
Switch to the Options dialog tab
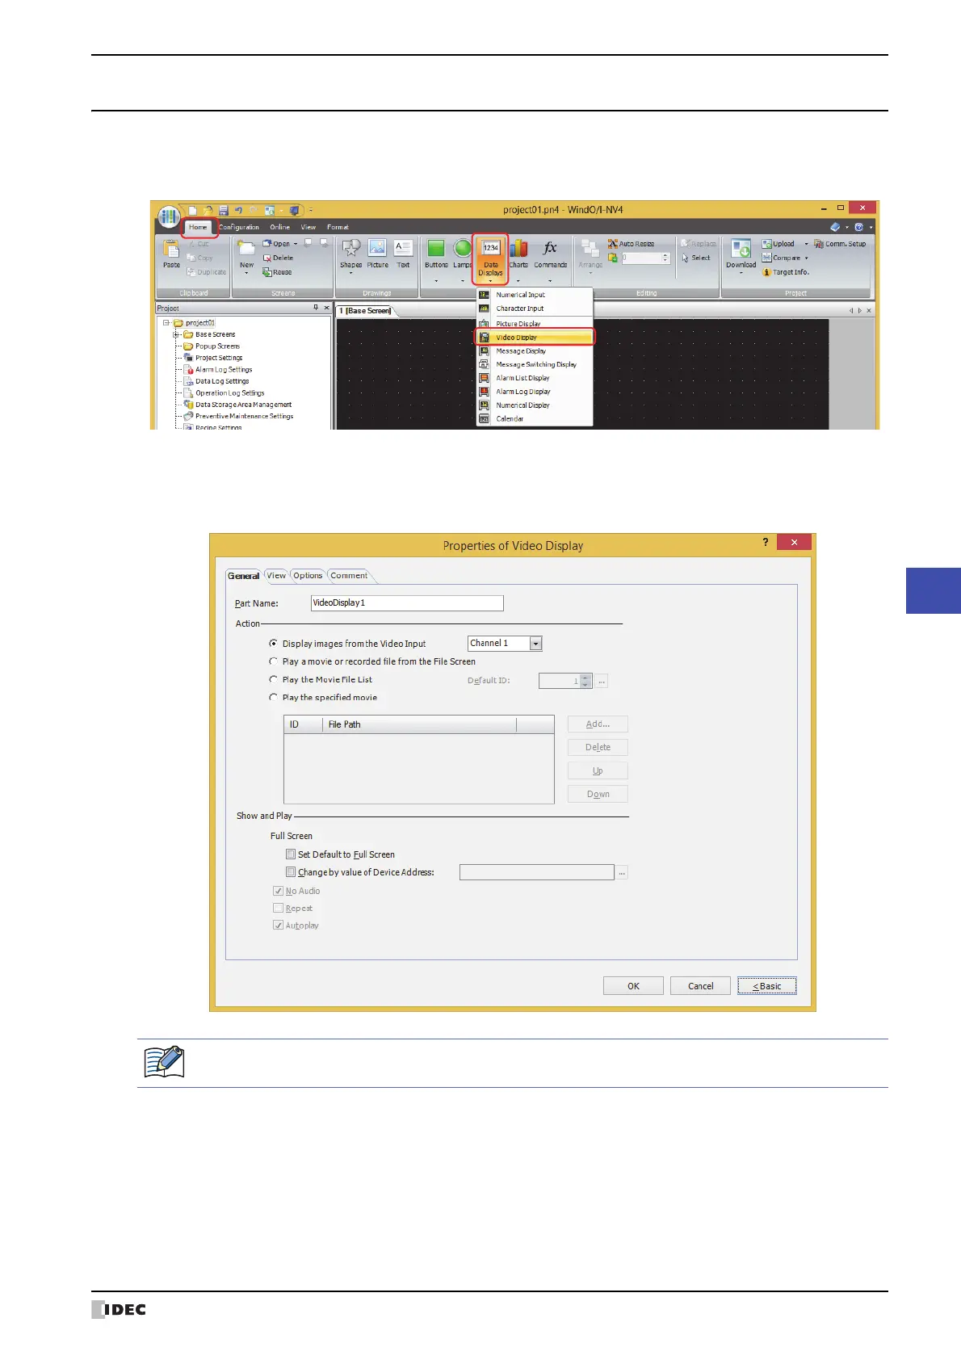coord(308,575)
